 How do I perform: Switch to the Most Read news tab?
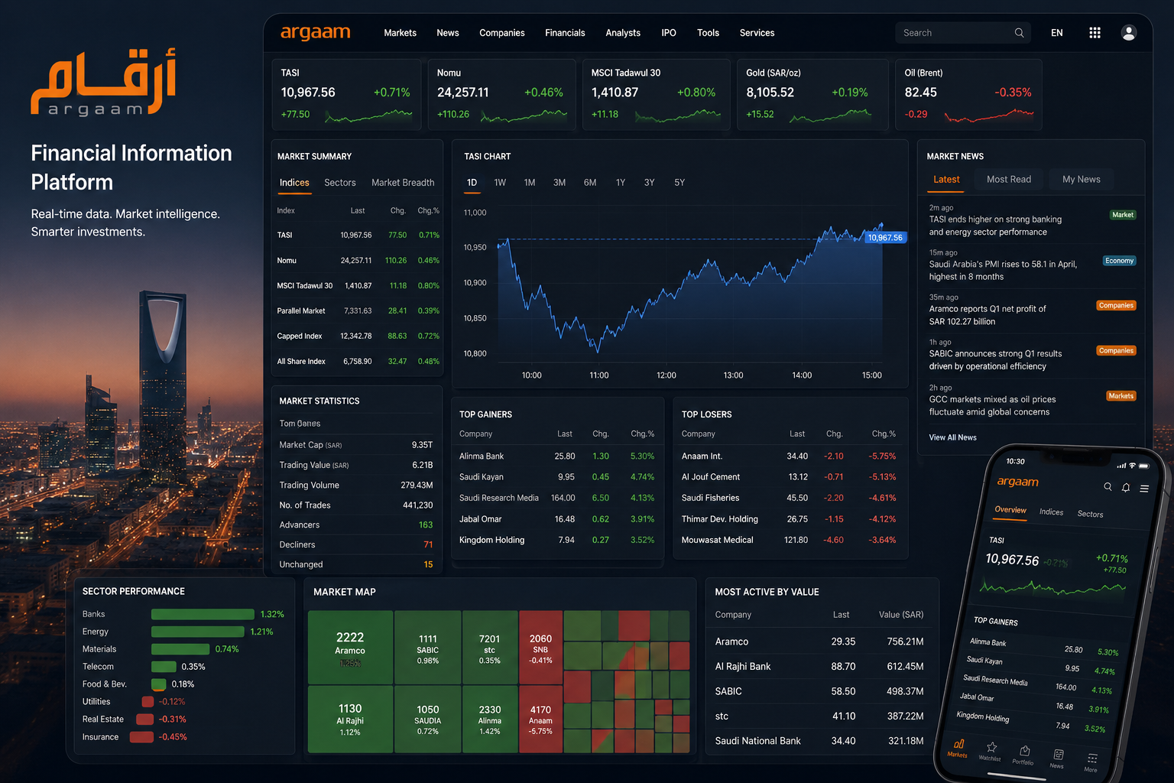1009,180
